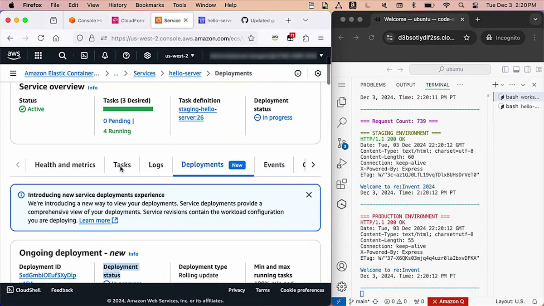This screenshot has height=306, width=544.
Task: Open the OUTPUT panel tab
Action: point(406,85)
